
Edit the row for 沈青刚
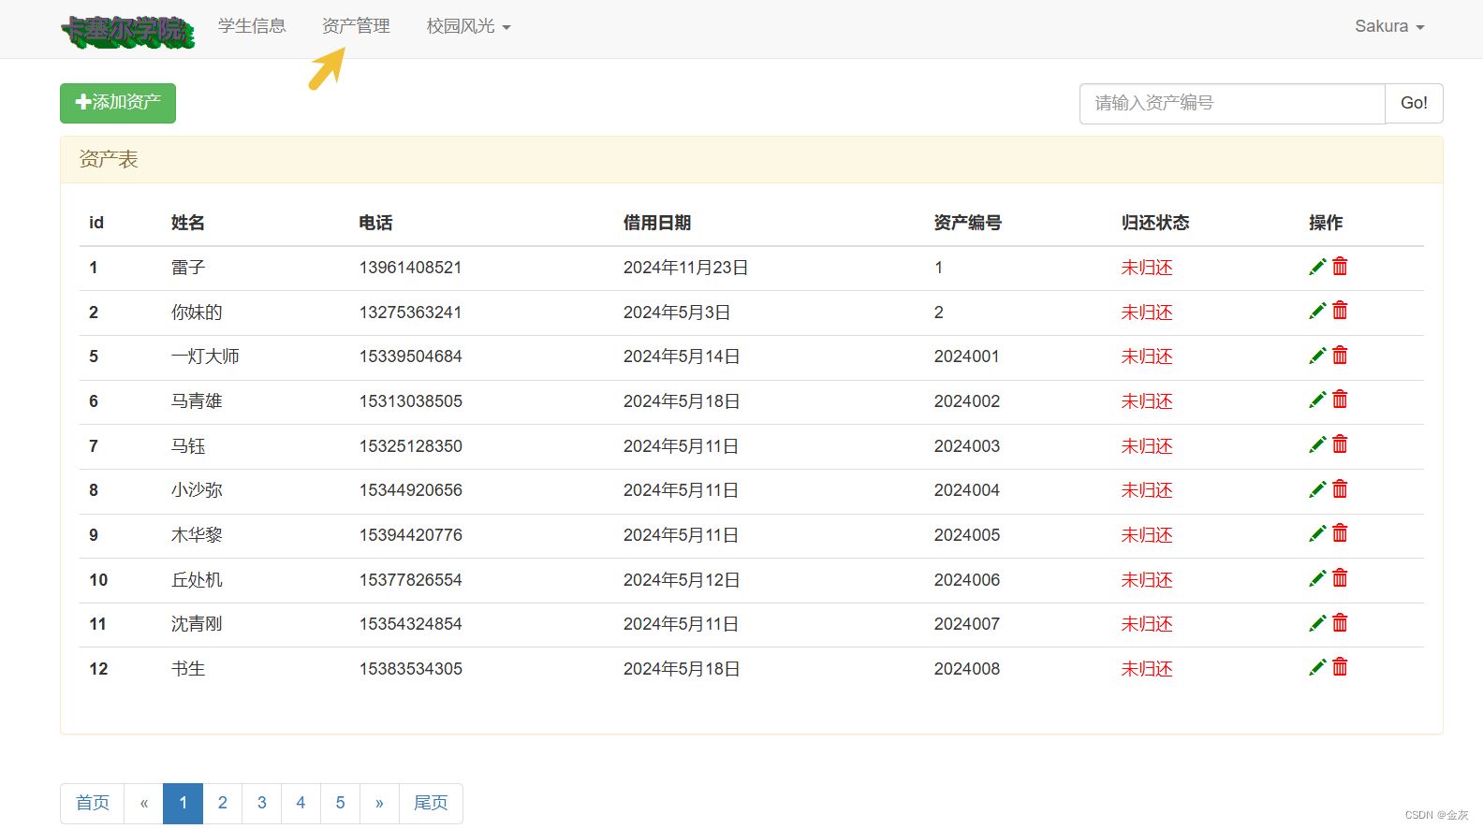point(1317,623)
